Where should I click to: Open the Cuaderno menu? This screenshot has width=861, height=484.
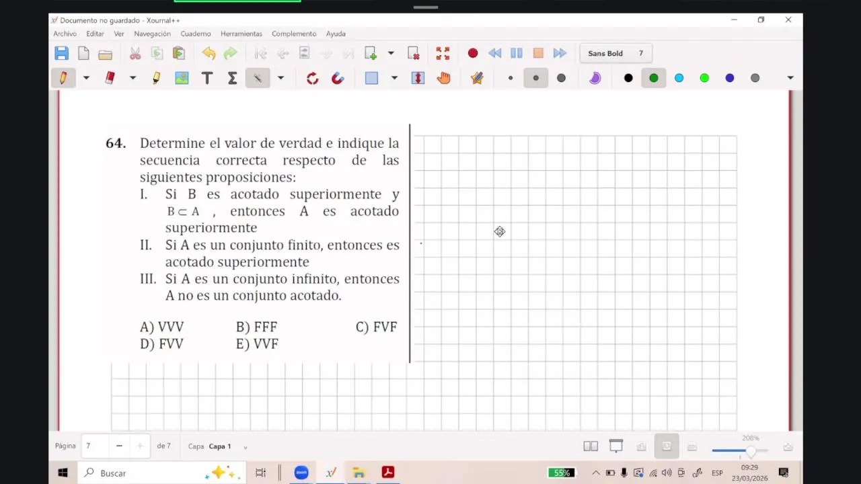click(196, 34)
